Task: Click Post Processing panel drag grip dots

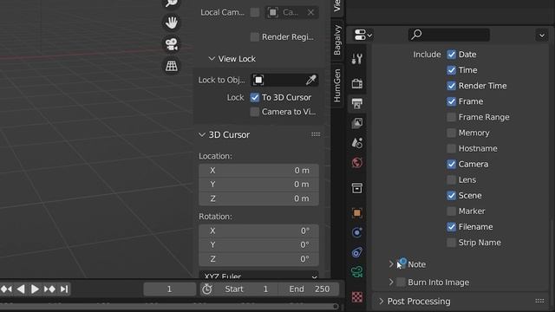Action: [x=539, y=301]
